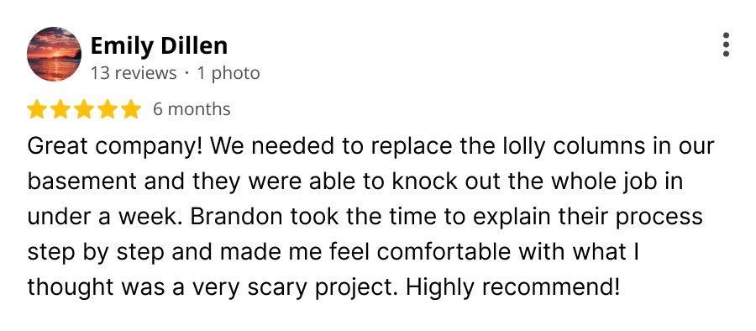
Task: Click the word "comfortable" in the review
Action: point(443,252)
